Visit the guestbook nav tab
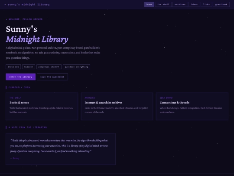Screen dimensions: 234x176 [221, 4]
